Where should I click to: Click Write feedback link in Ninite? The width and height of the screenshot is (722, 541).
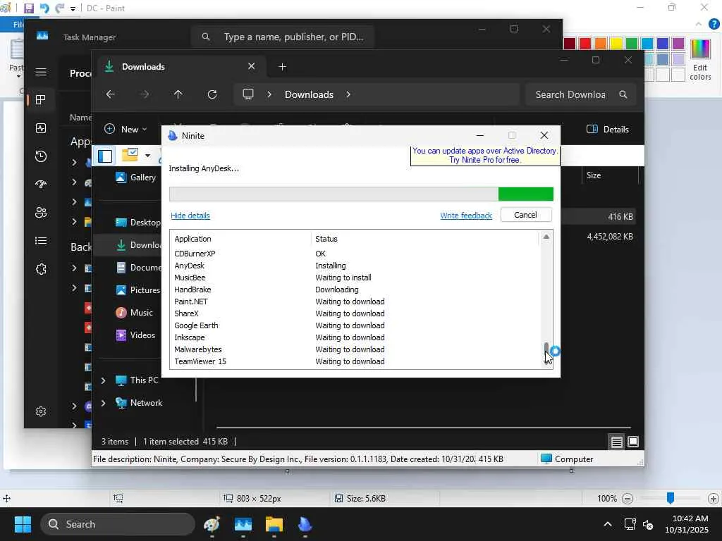click(x=466, y=216)
